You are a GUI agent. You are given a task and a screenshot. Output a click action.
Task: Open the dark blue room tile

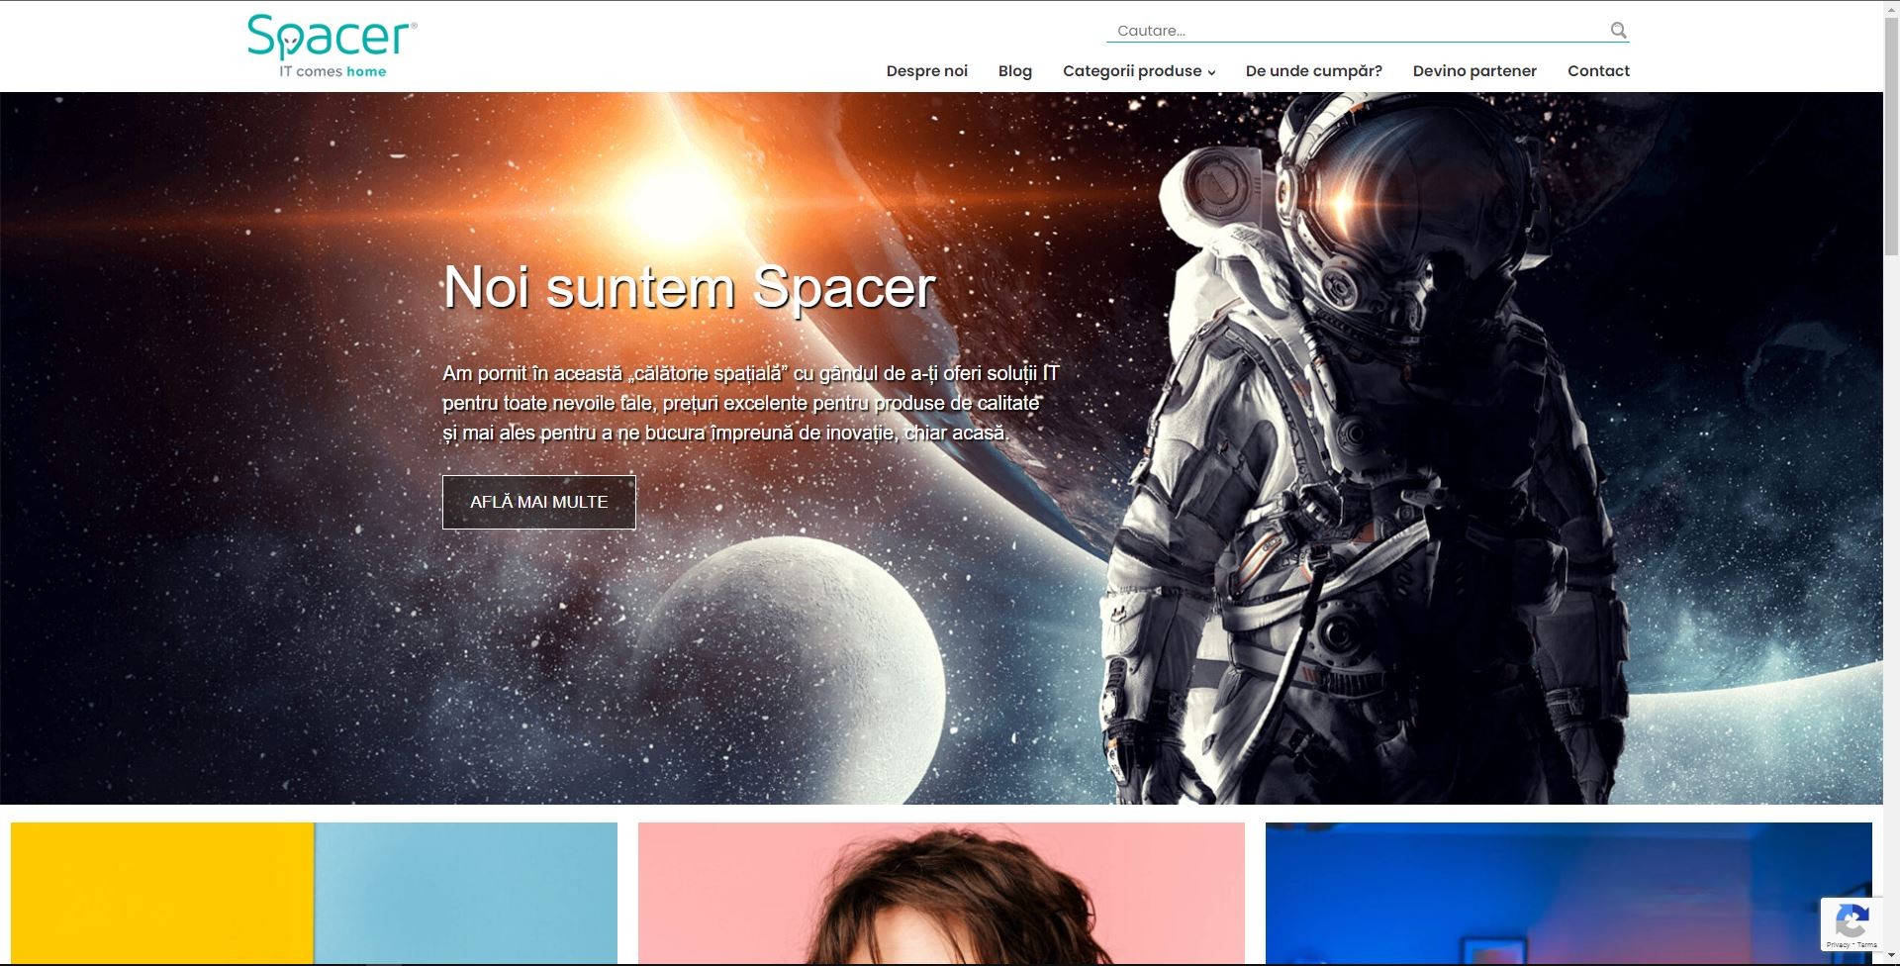pos(1544,891)
